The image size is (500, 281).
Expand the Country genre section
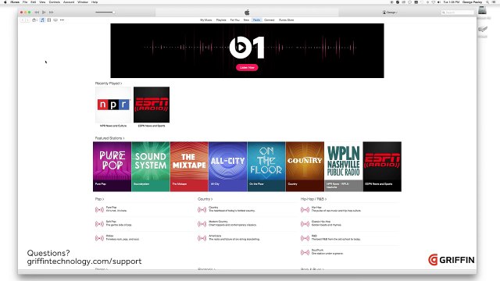205,199
